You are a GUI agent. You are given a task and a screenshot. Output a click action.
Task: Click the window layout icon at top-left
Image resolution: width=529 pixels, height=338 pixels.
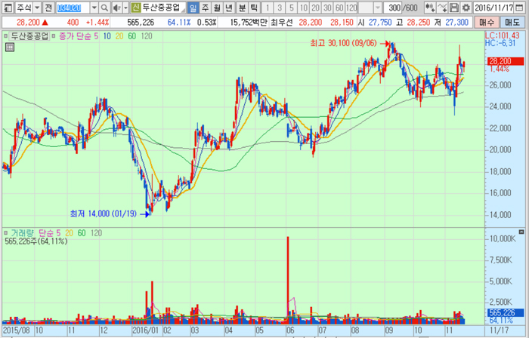[6, 7]
